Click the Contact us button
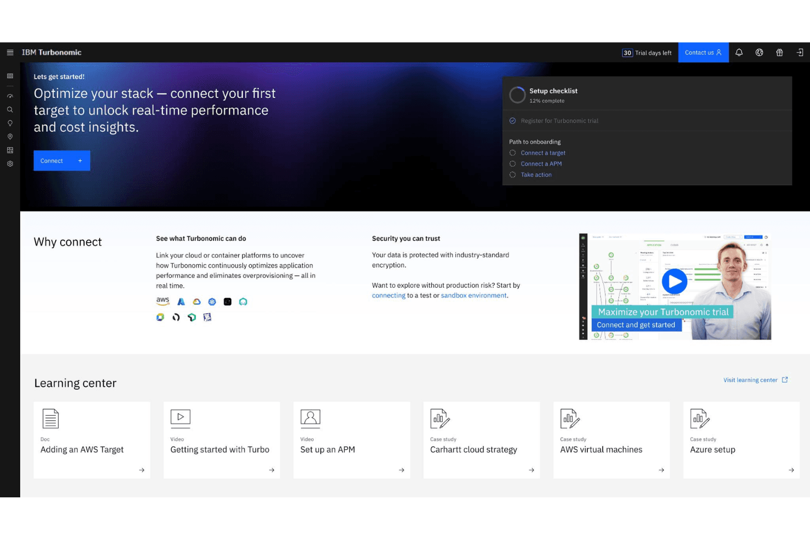This screenshot has height=540, width=810. point(703,53)
